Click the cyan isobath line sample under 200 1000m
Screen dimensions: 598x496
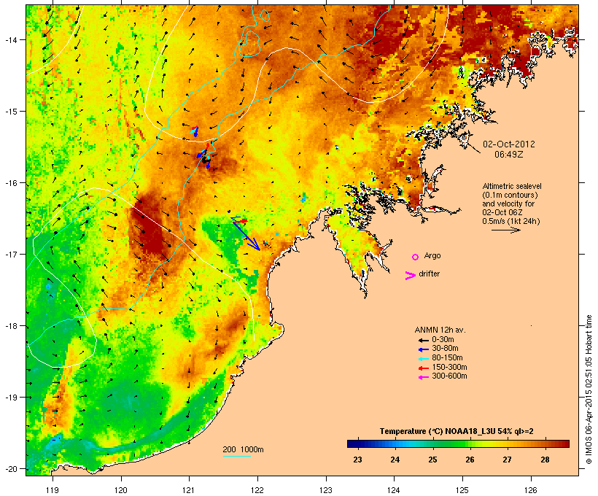click(236, 456)
